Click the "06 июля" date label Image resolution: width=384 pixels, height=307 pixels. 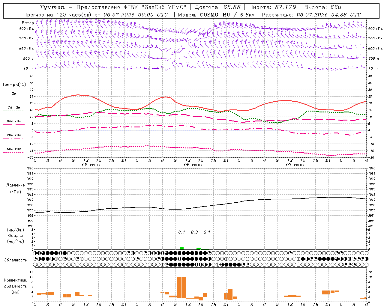pos(193,165)
